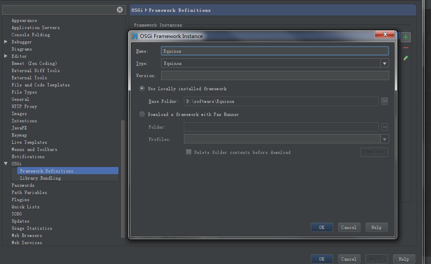
Task: Open Live Templates settings
Action: click(30, 142)
